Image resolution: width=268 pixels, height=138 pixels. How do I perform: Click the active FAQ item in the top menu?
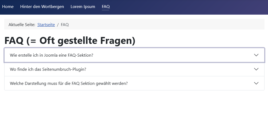click(x=106, y=7)
